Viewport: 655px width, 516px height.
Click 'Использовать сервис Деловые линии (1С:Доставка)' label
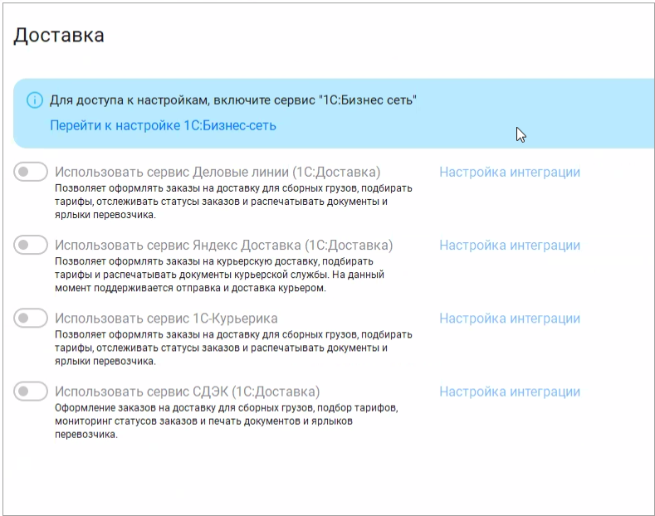pos(218,172)
